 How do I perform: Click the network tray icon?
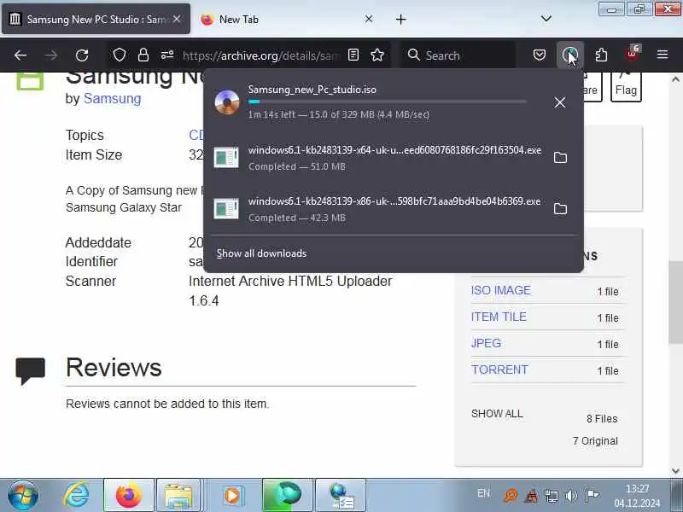tap(552, 496)
